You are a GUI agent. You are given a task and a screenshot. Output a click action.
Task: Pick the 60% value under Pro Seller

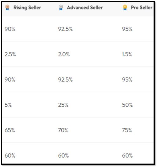coord(127,156)
